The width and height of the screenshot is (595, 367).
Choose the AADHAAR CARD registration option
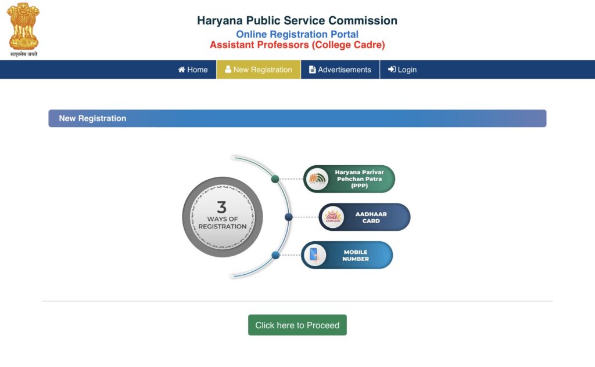click(x=364, y=217)
